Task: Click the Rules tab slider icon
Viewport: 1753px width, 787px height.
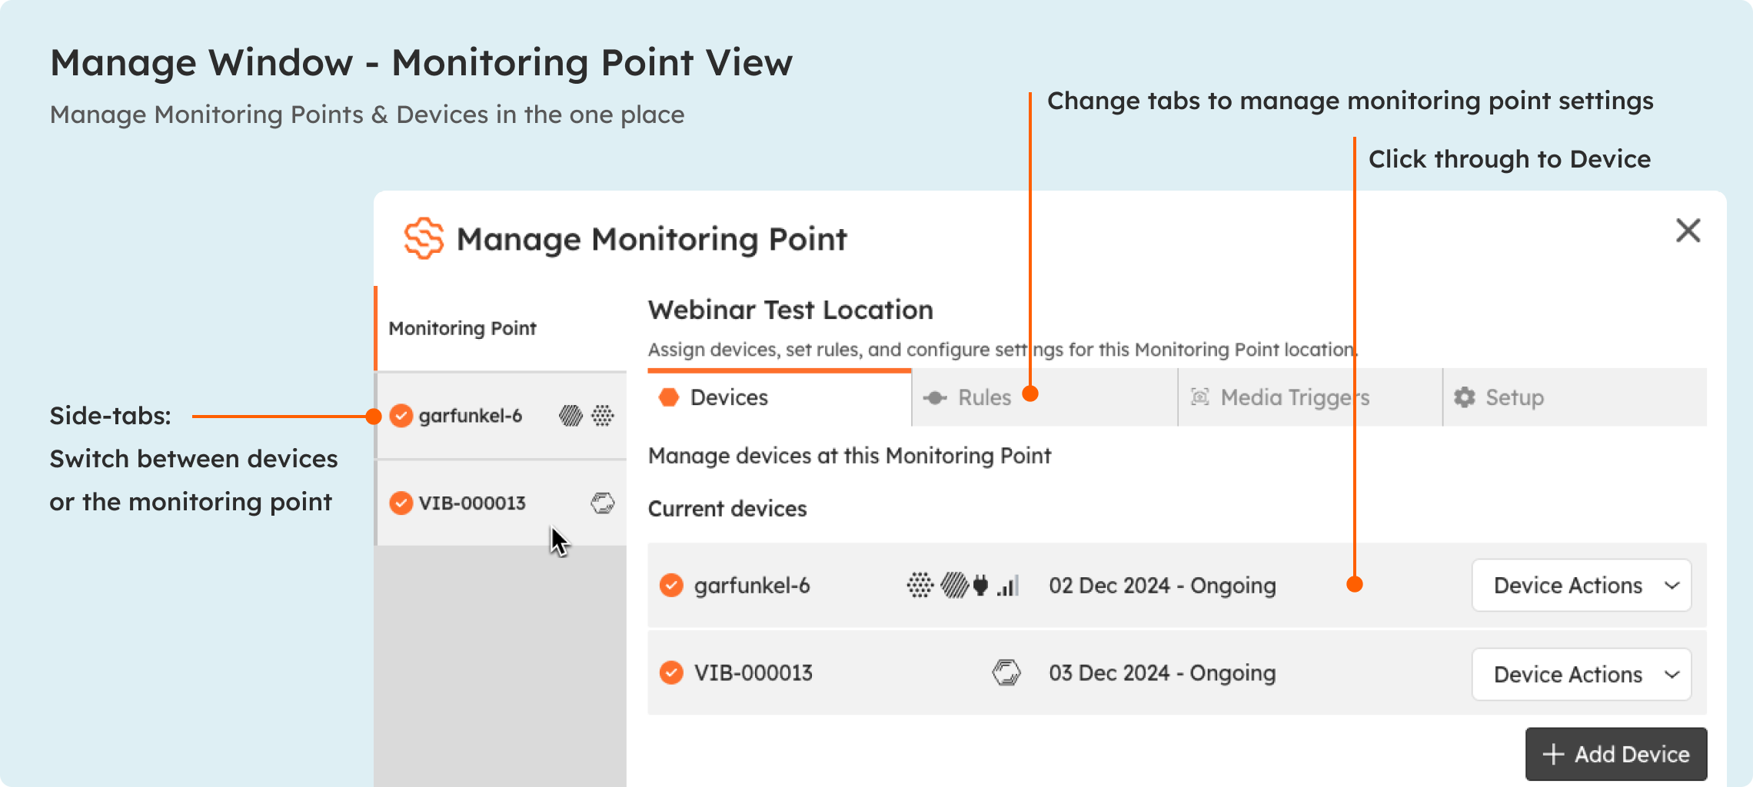Action: 935,397
